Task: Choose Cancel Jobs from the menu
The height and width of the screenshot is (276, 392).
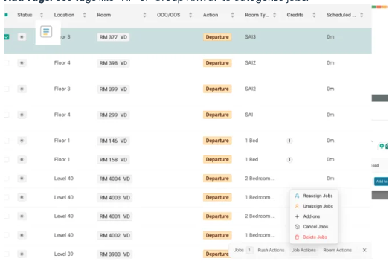Action: (314, 227)
